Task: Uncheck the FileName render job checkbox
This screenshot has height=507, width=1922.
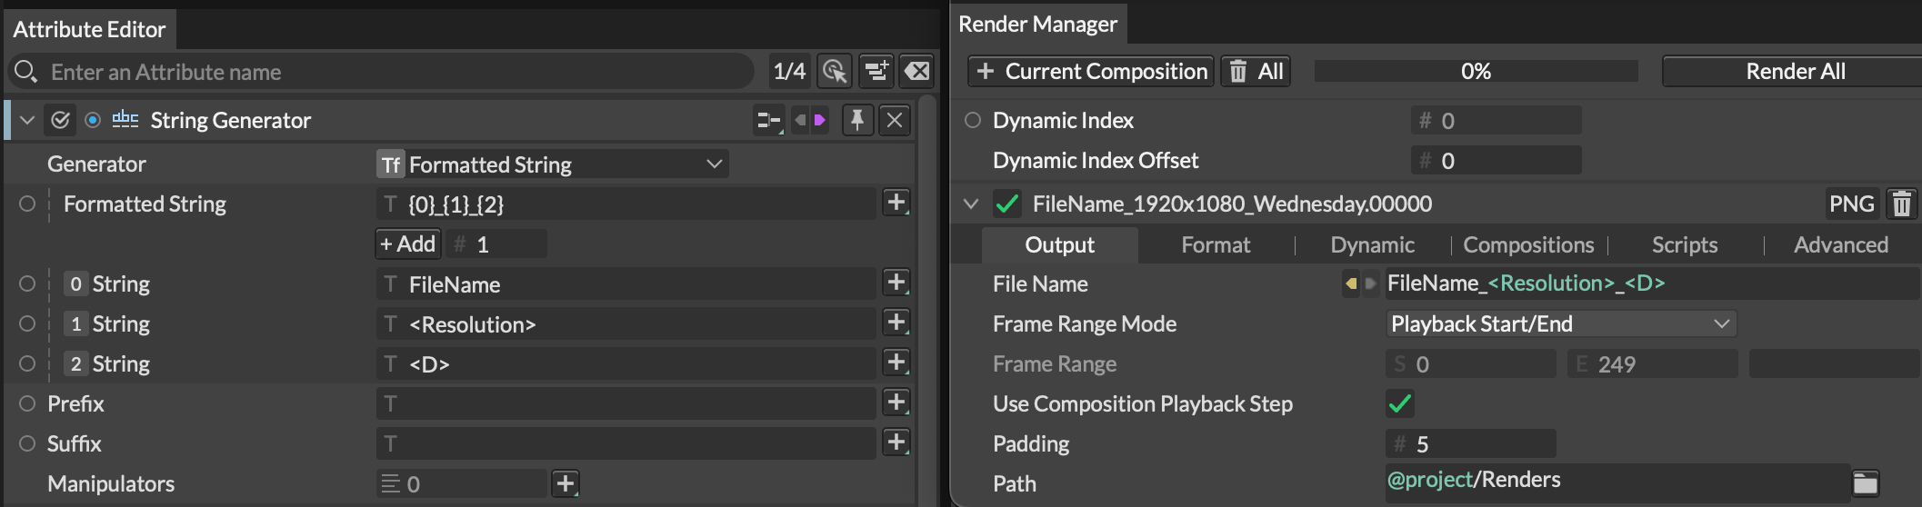Action: pyautogui.click(x=1006, y=204)
